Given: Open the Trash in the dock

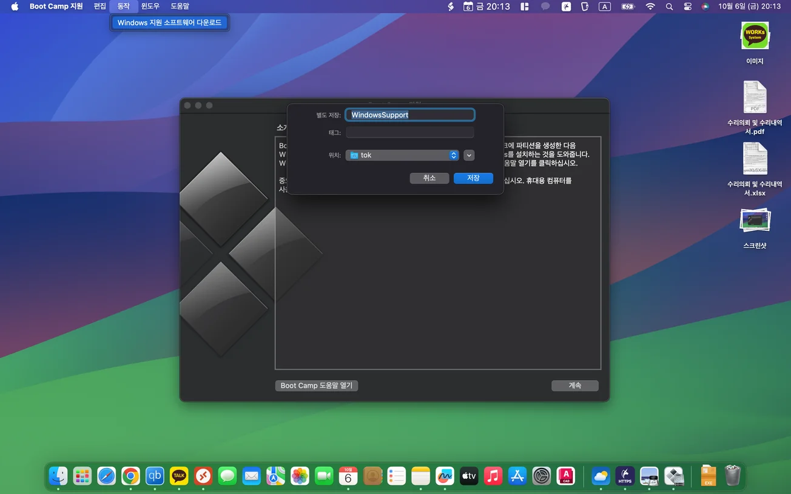Looking at the screenshot, I should tap(733, 476).
